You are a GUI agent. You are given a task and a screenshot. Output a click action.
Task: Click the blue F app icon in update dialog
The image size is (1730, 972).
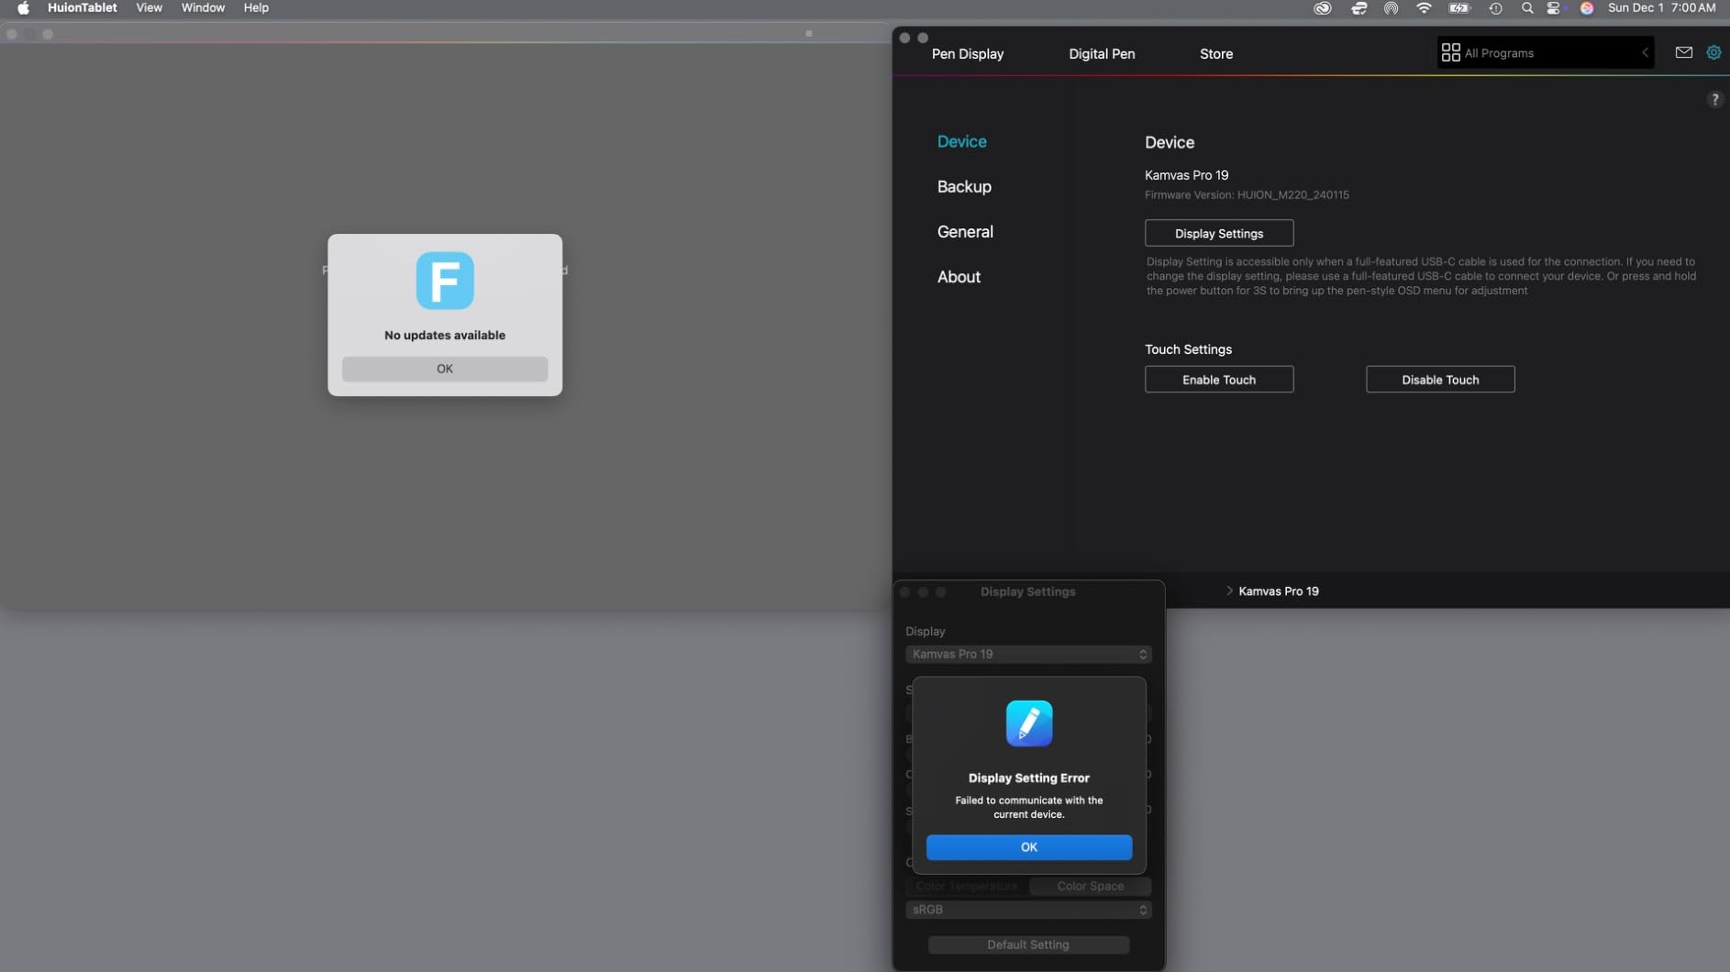(445, 281)
